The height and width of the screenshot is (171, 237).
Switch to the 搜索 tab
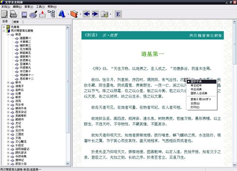(x=16, y=22)
